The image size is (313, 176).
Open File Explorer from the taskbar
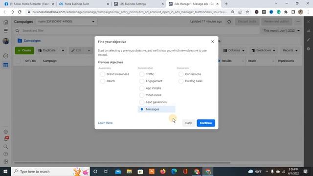point(129,172)
